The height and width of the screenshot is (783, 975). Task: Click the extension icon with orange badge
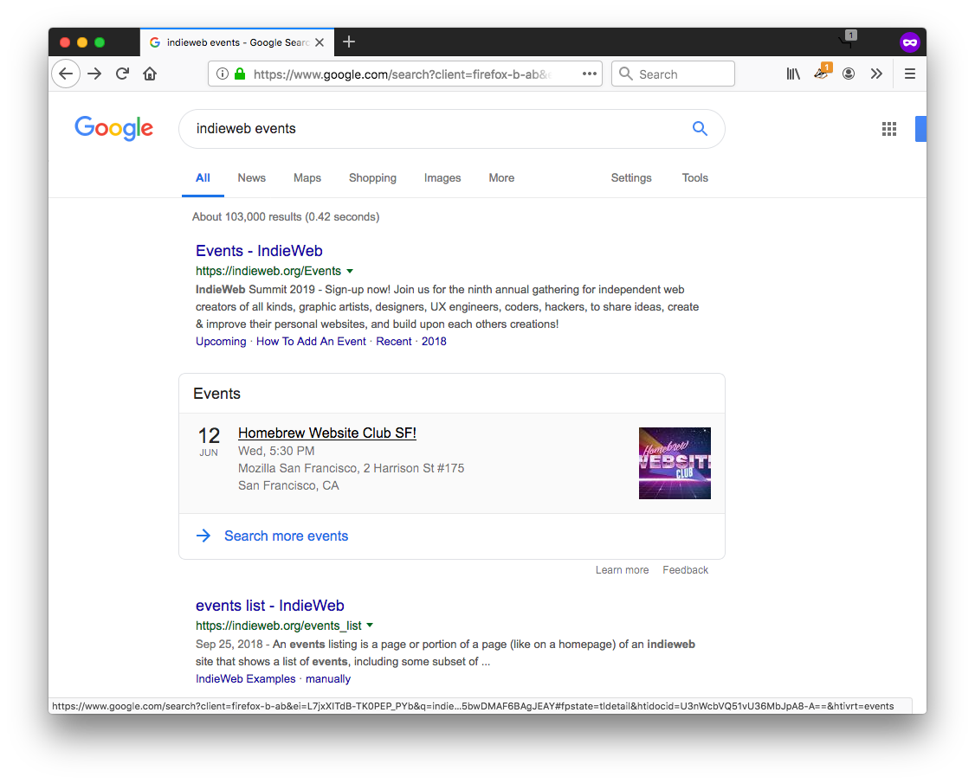(822, 73)
